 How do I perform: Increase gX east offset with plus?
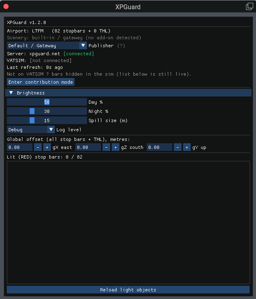click(47, 147)
